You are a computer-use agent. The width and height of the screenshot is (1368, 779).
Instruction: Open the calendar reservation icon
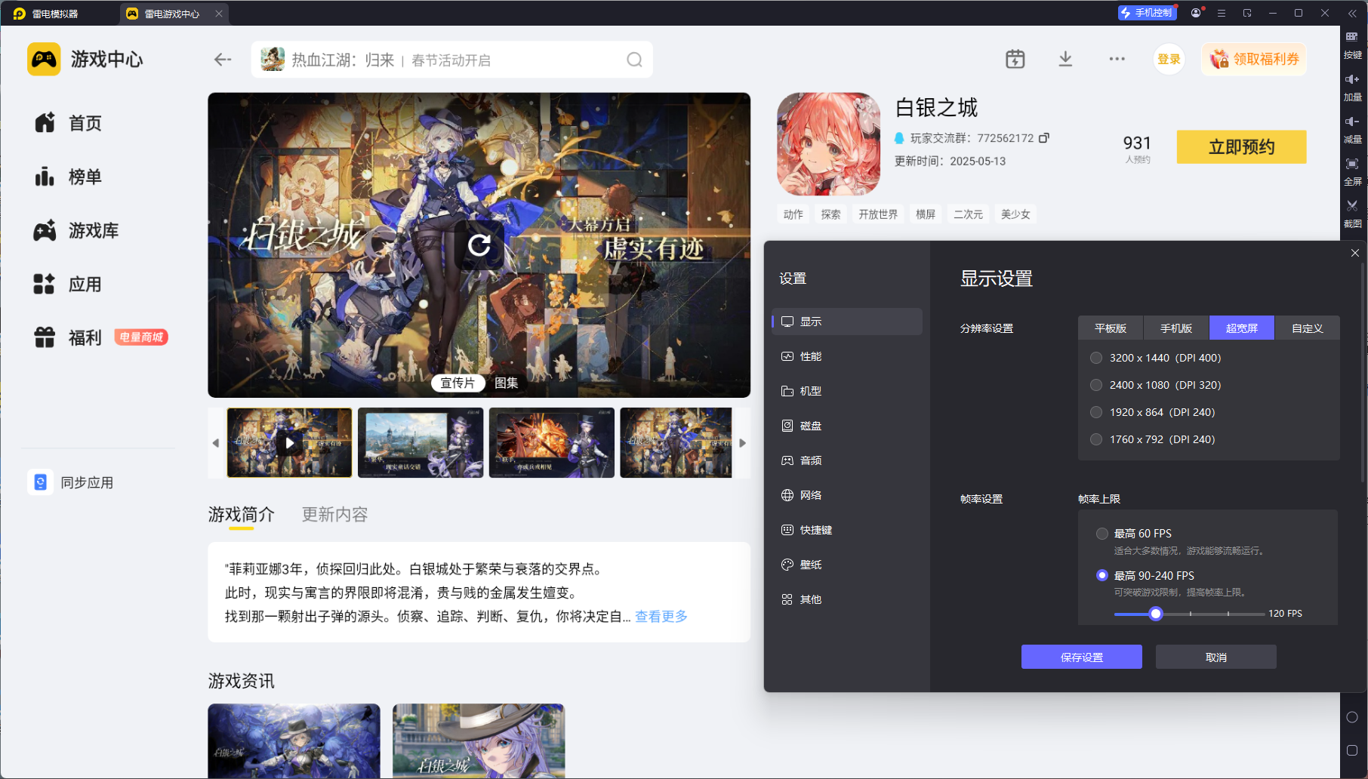[1015, 59]
